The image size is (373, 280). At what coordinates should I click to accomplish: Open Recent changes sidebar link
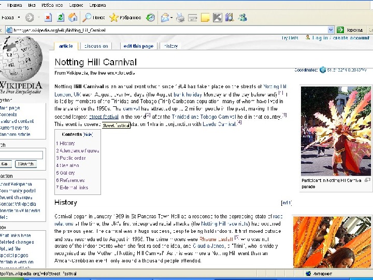click(x=16, y=198)
